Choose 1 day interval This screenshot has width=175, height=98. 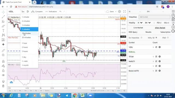coord(29,57)
